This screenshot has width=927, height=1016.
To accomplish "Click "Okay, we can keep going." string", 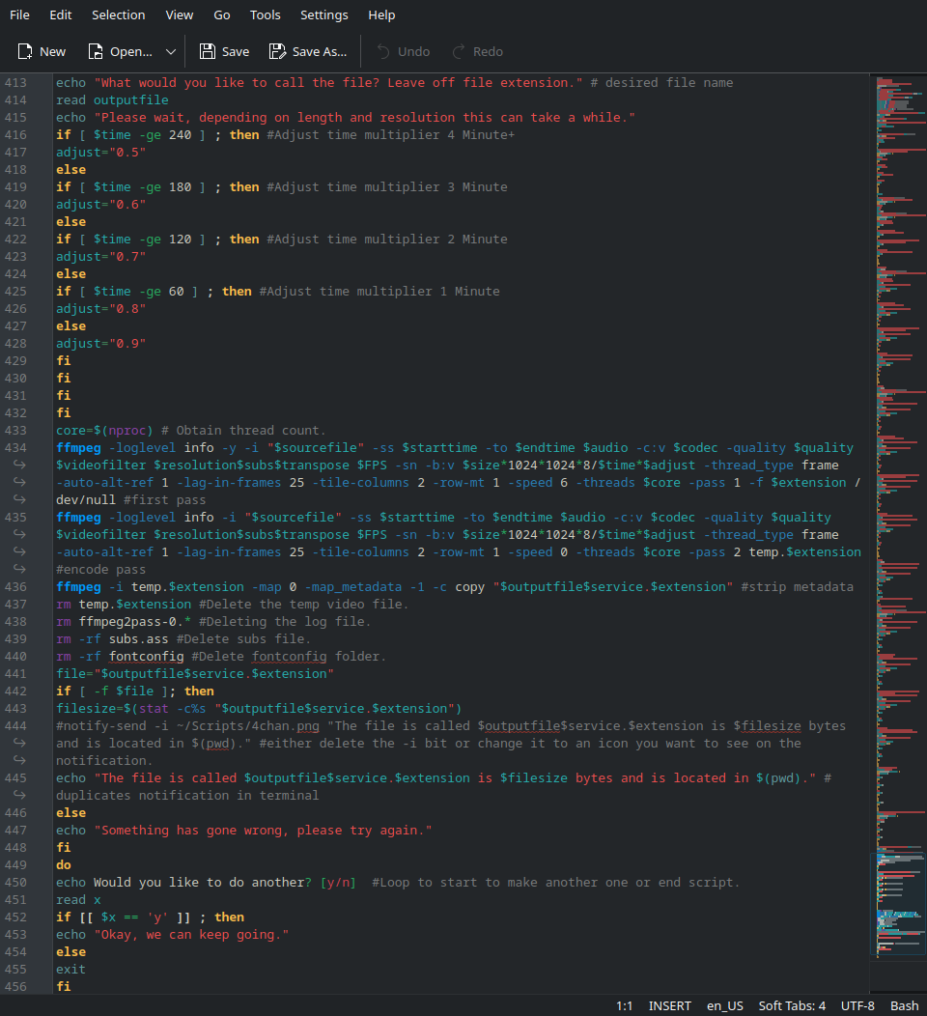I will click(191, 934).
